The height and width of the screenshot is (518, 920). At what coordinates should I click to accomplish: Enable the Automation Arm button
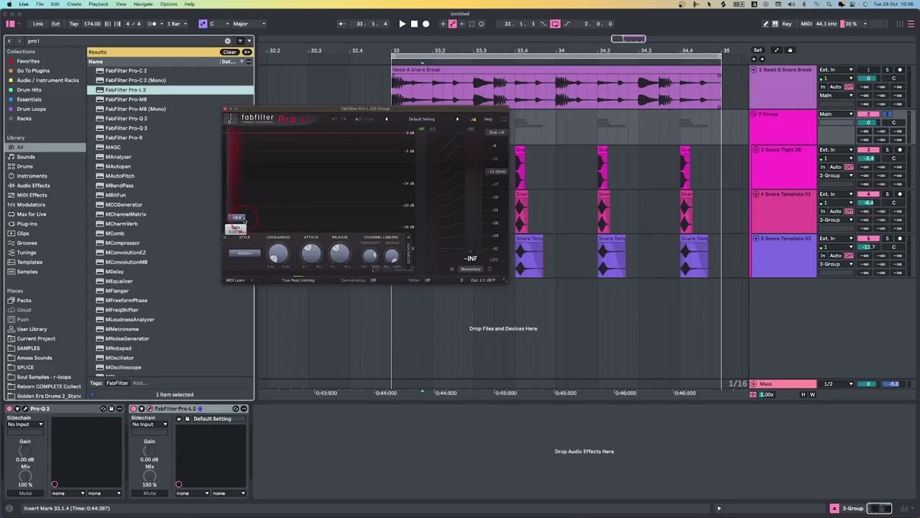coord(452,24)
